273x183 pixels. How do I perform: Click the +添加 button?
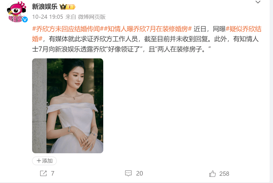[44, 161]
